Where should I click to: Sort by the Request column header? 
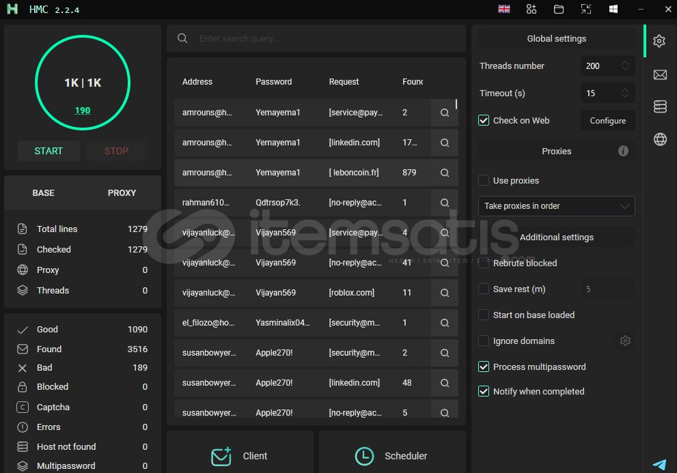pyautogui.click(x=344, y=82)
